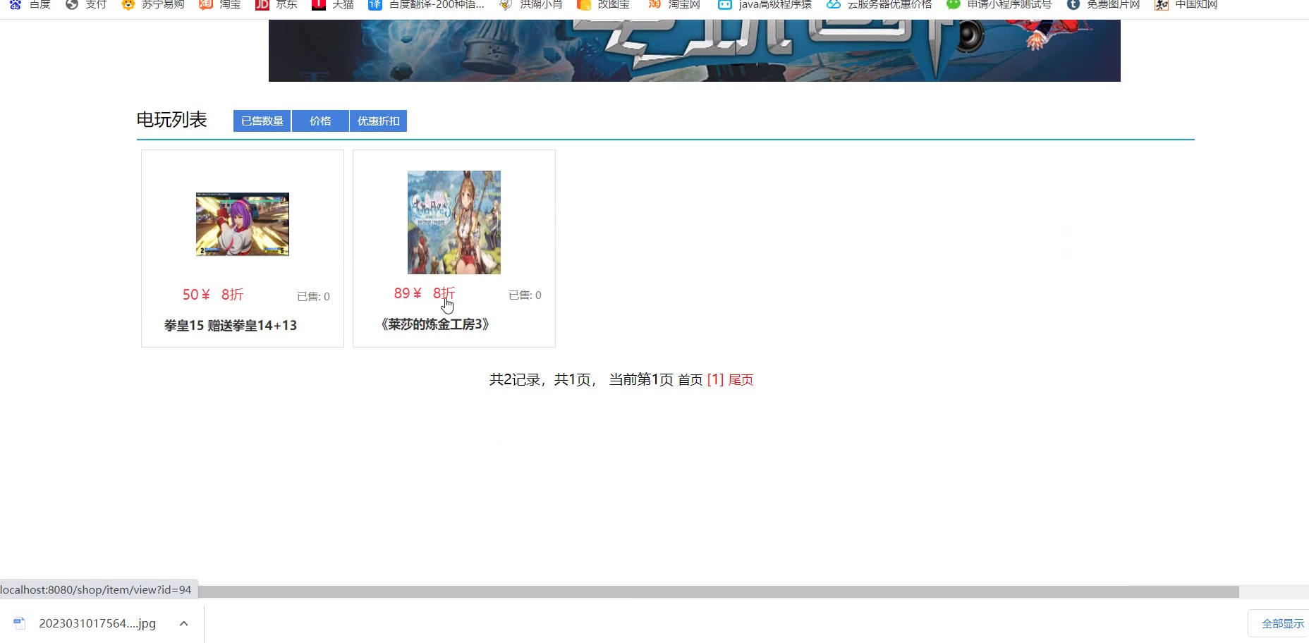Open the 京东 bookmark

[x=276, y=4]
